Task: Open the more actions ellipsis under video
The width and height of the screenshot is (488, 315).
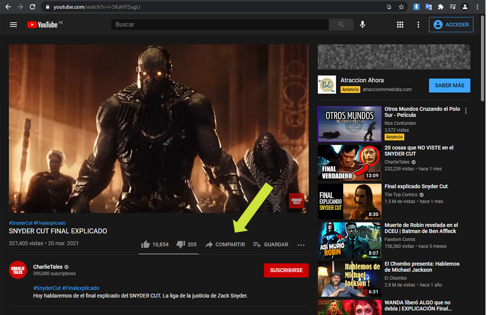Action: click(x=301, y=245)
